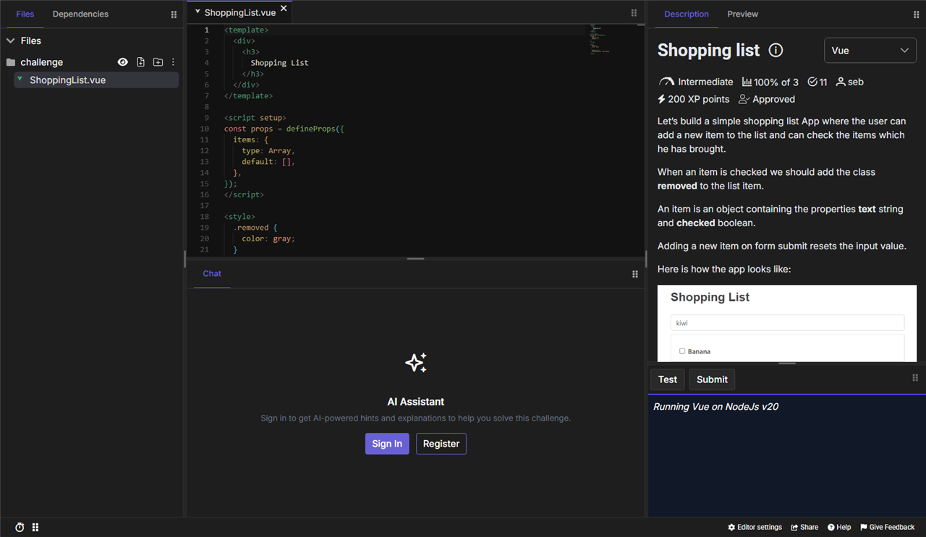The width and height of the screenshot is (926, 537).
Task: Toggle the challenge folder eye icon
Action: coord(123,62)
